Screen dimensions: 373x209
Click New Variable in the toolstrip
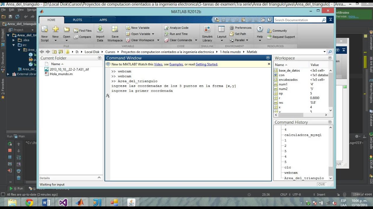pyautogui.click(x=138, y=28)
